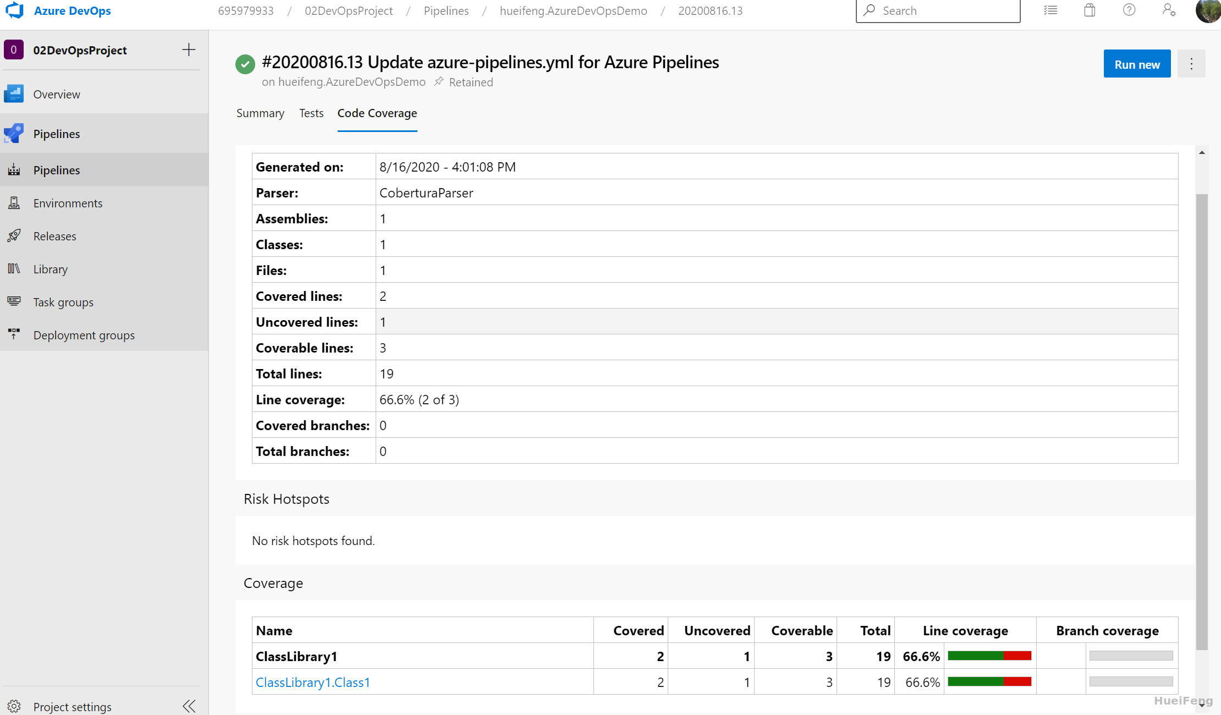Open Deployment groups in the sidebar
The width and height of the screenshot is (1221, 715).
click(84, 335)
